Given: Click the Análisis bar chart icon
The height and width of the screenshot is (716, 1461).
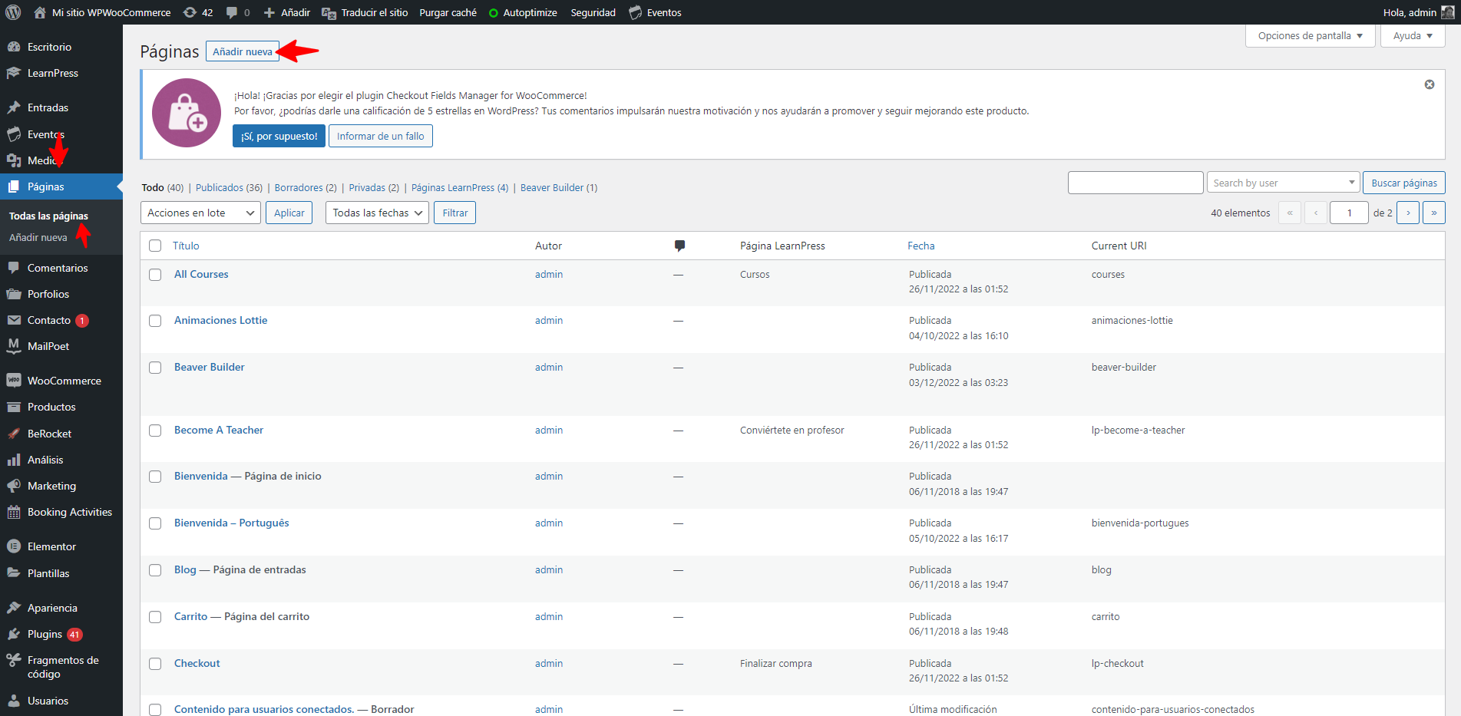Looking at the screenshot, I should (14, 460).
